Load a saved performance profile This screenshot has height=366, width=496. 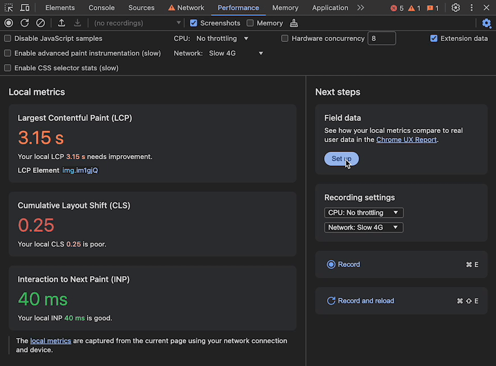point(62,23)
